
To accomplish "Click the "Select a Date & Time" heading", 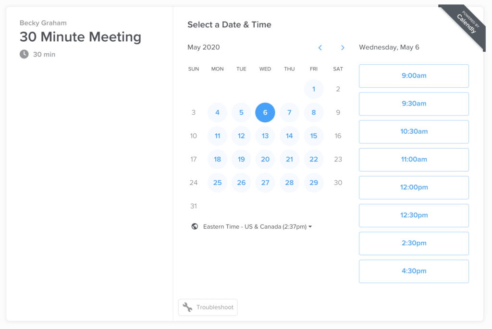I will (x=229, y=25).
